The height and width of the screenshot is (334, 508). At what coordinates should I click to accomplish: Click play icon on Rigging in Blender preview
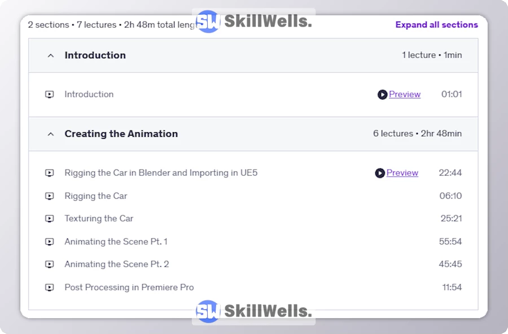click(x=380, y=173)
